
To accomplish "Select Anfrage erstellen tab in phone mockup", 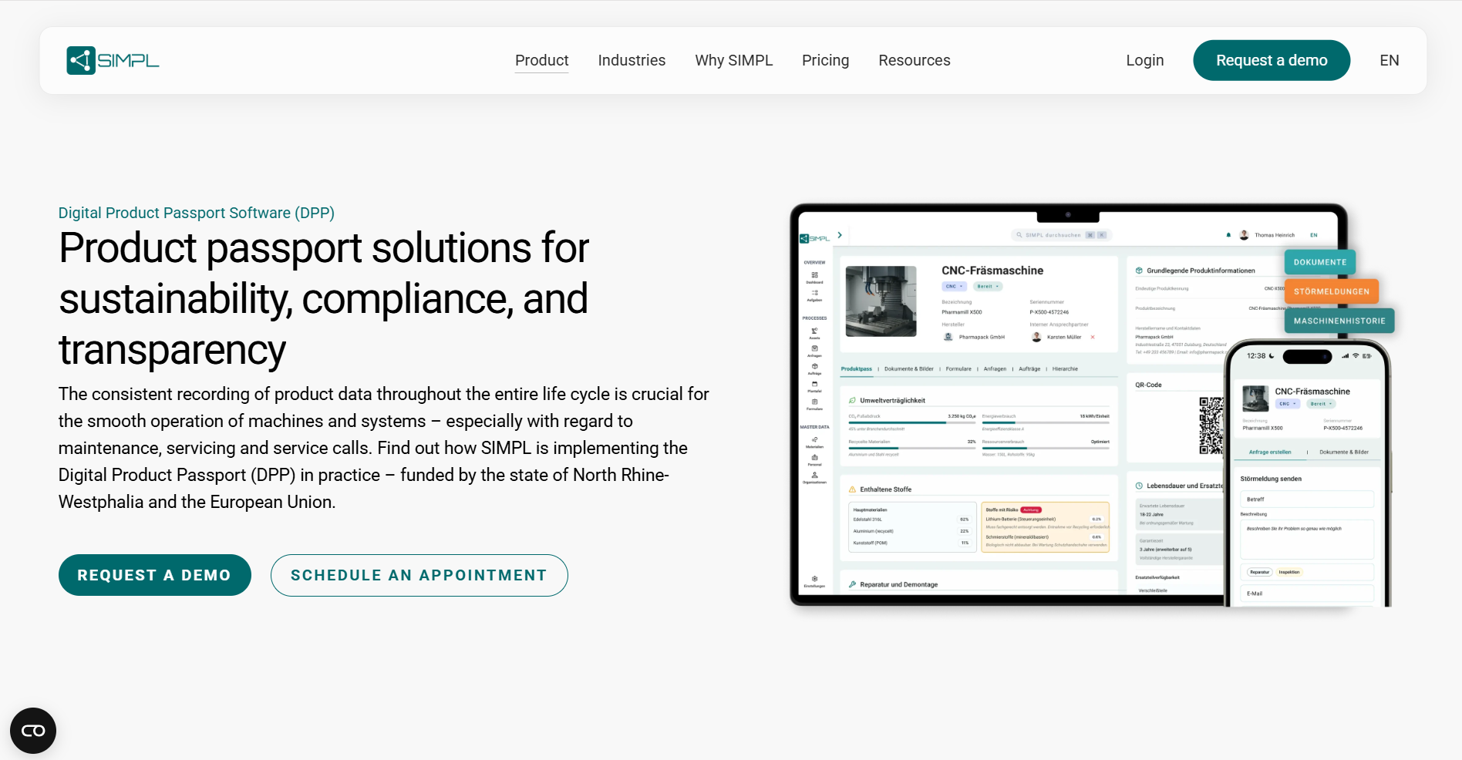I will [x=1269, y=452].
